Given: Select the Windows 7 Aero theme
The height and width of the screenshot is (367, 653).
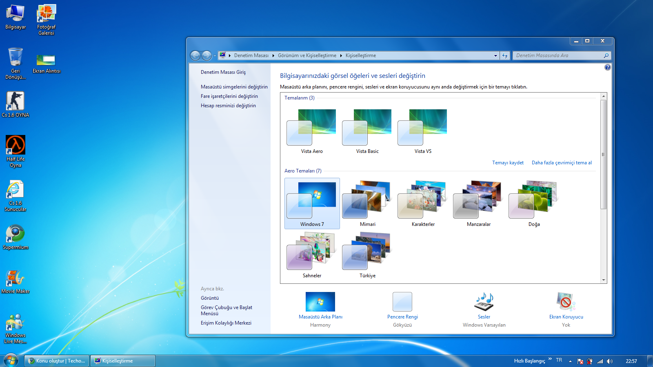Looking at the screenshot, I should (312, 203).
